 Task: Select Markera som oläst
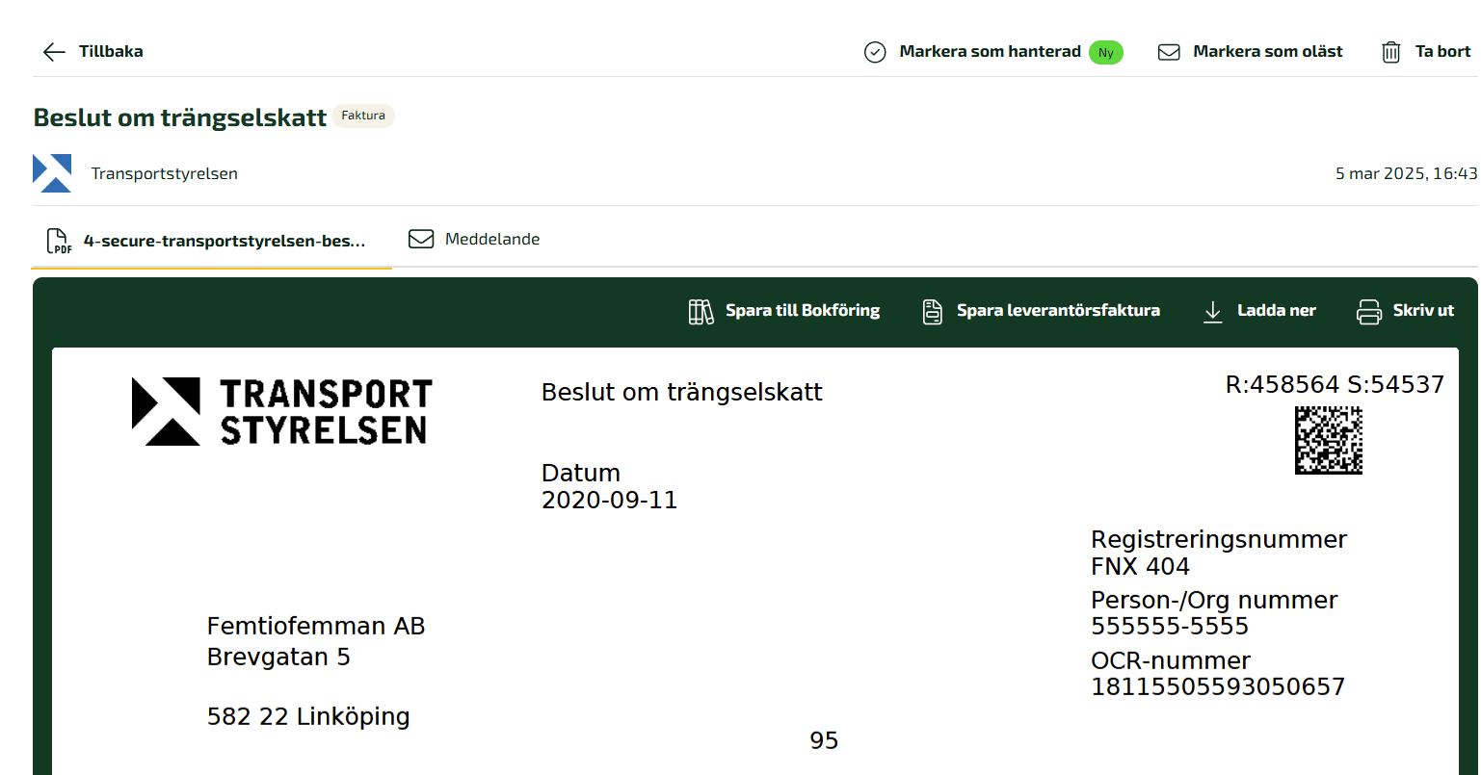(1268, 52)
